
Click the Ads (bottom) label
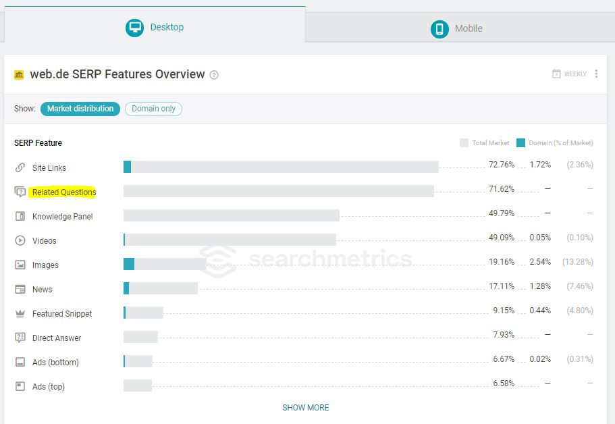(x=55, y=363)
